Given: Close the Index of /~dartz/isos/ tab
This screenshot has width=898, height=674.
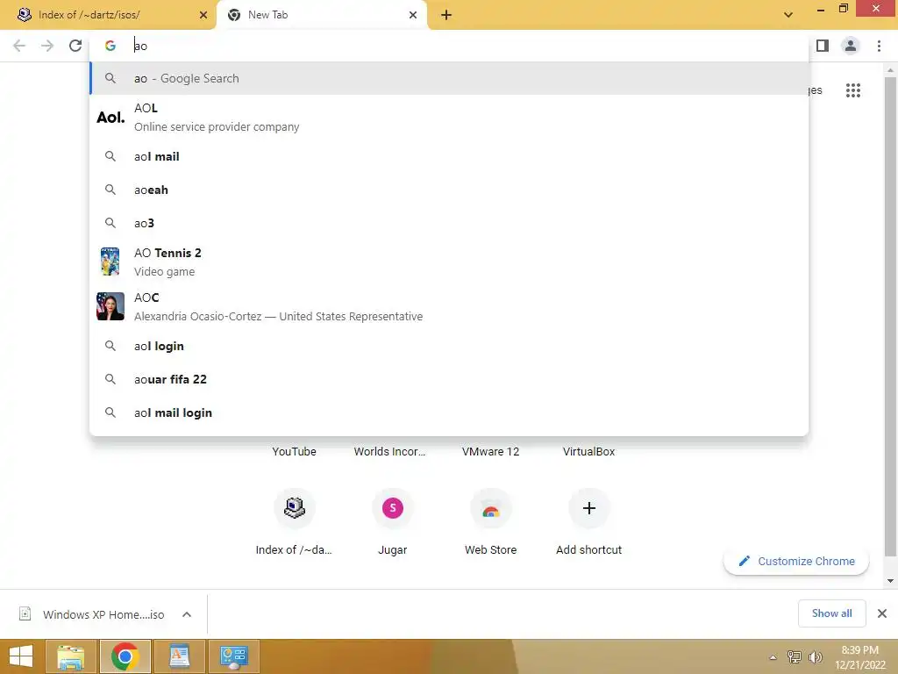Looking at the screenshot, I should point(203,15).
